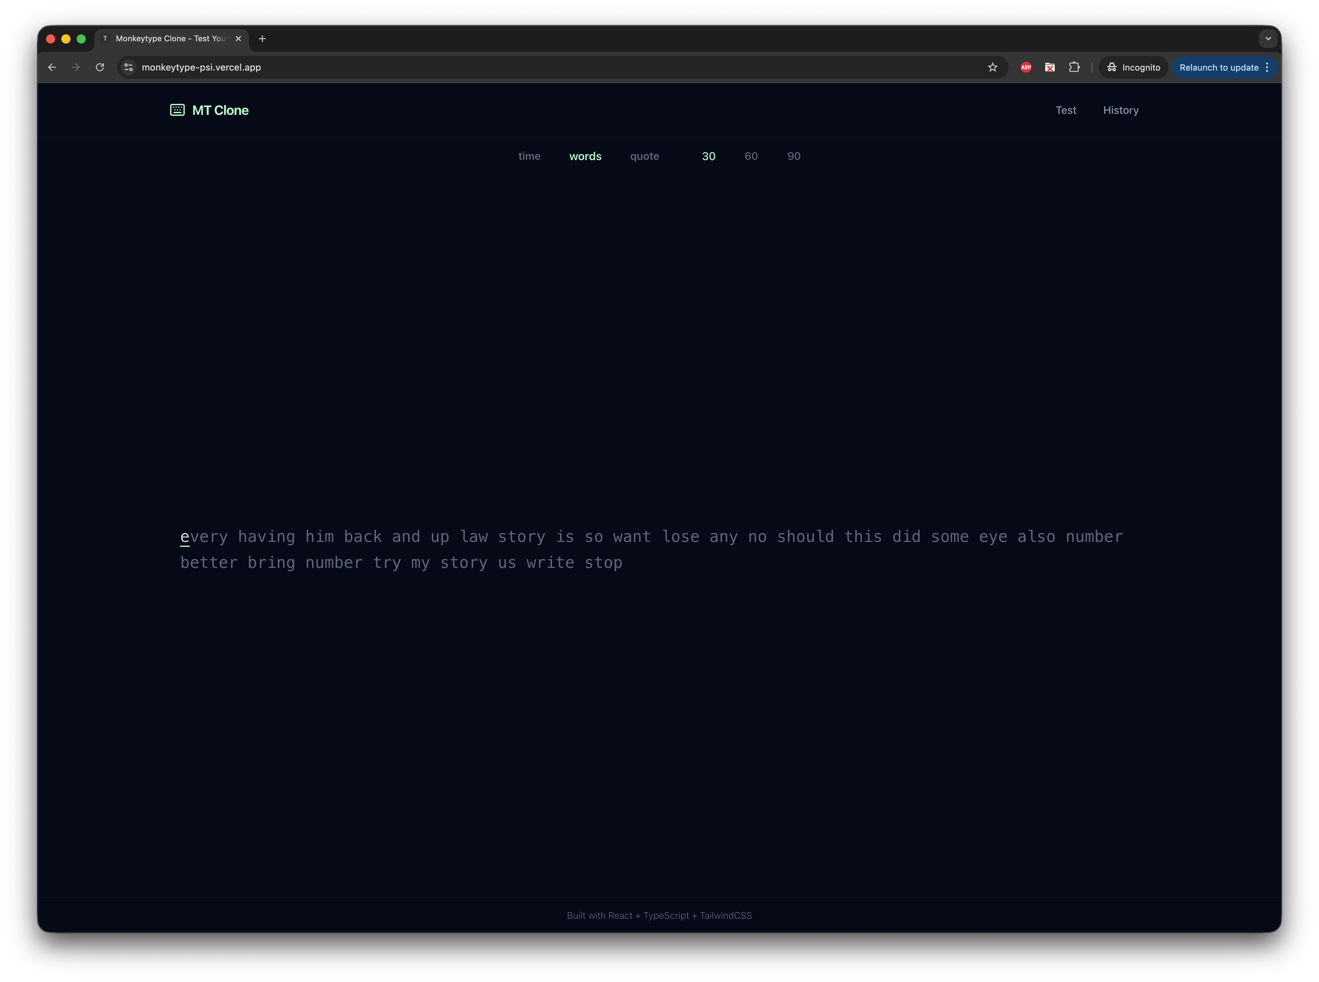Click the word "having" in typing text
Image resolution: width=1319 pixels, height=982 pixels.
pyautogui.click(x=266, y=537)
